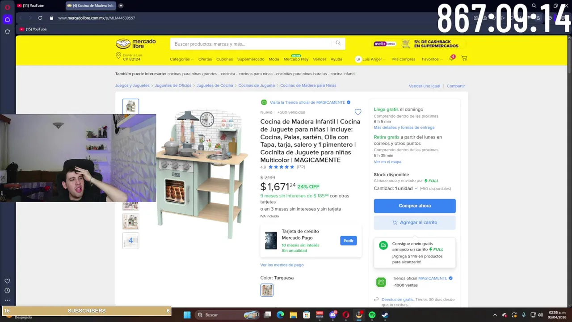Open Mis compras

point(404,59)
